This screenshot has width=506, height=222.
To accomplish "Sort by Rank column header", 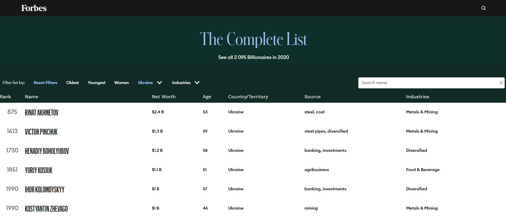I will click(5, 96).
